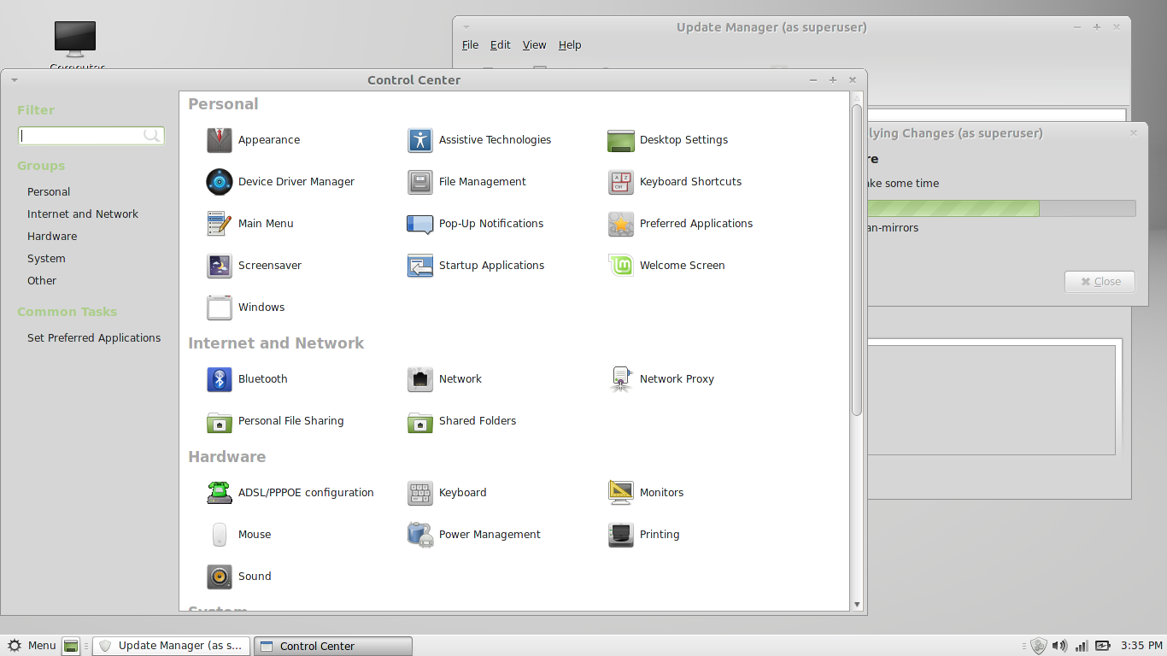
Task: Click Close button in Applying Changes dialog
Action: pyautogui.click(x=1100, y=282)
